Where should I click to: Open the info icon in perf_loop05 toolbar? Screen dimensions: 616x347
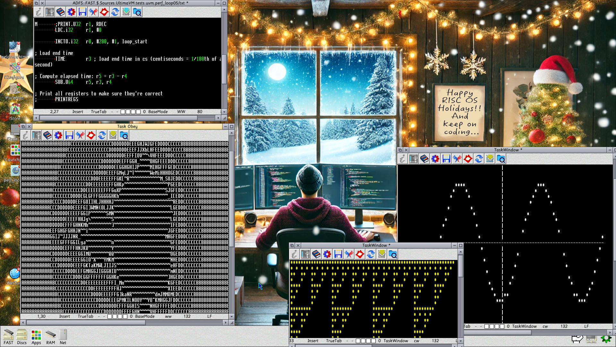pyautogui.click(x=38, y=12)
